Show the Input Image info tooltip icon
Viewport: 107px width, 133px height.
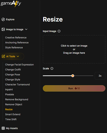(59, 31)
